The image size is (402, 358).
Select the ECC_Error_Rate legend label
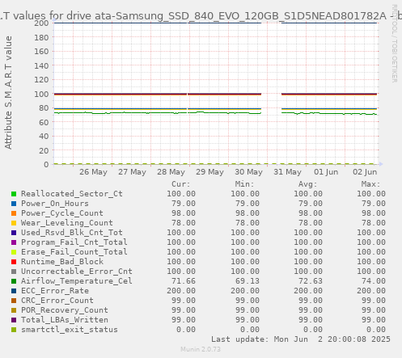pyautogui.click(x=55, y=291)
